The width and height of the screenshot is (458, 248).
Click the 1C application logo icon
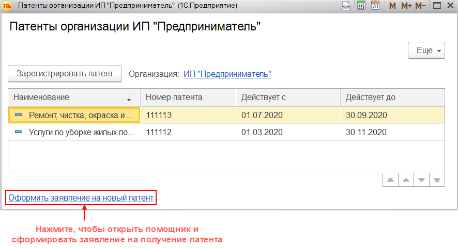pos(6,6)
